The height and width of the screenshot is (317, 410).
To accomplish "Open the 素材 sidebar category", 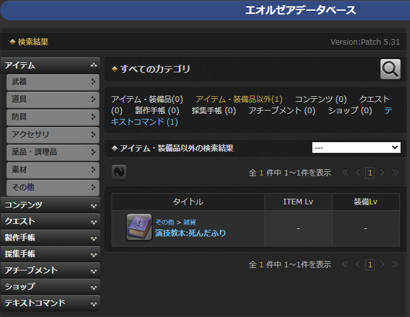I will [x=53, y=170].
